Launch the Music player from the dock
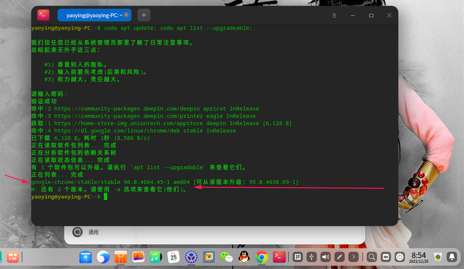The width and height of the screenshot is (464, 269). pyautogui.click(x=156, y=257)
